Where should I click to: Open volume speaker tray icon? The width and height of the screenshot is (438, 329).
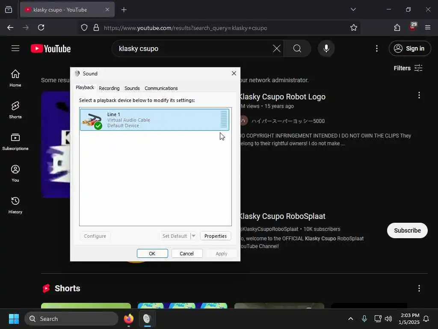[x=388, y=319]
